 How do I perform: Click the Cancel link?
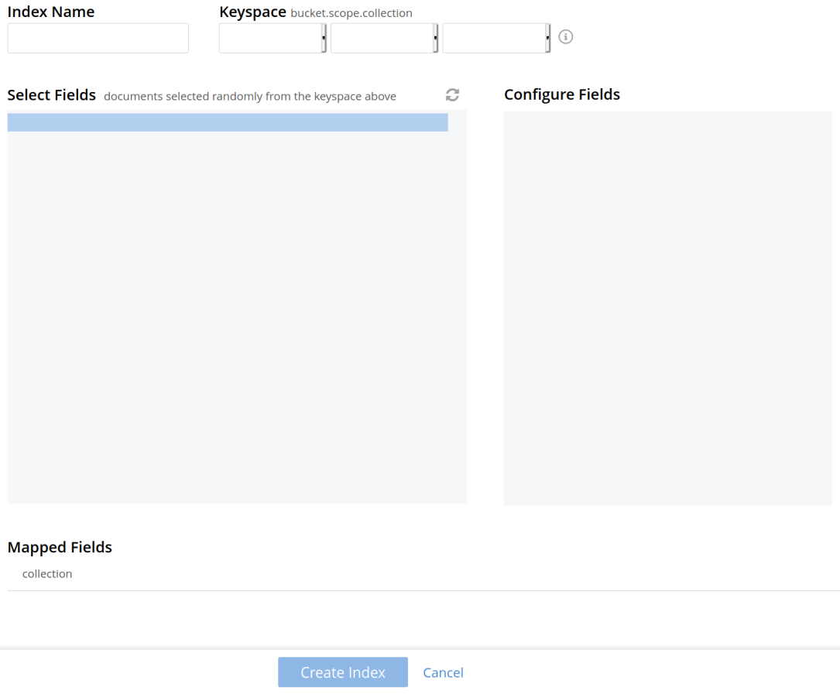pyautogui.click(x=443, y=672)
